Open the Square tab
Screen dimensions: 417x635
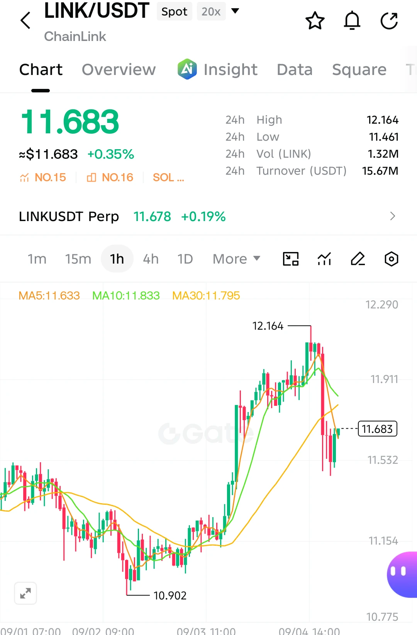pyautogui.click(x=359, y=70)
